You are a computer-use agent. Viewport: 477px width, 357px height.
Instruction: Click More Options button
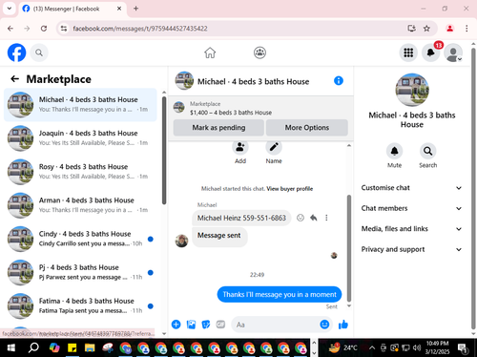307,128
